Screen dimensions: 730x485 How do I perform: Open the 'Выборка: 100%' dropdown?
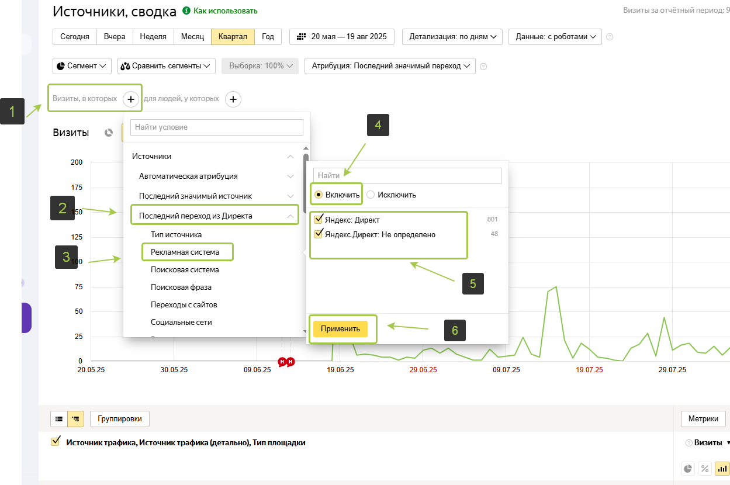[x=260, y=66]
